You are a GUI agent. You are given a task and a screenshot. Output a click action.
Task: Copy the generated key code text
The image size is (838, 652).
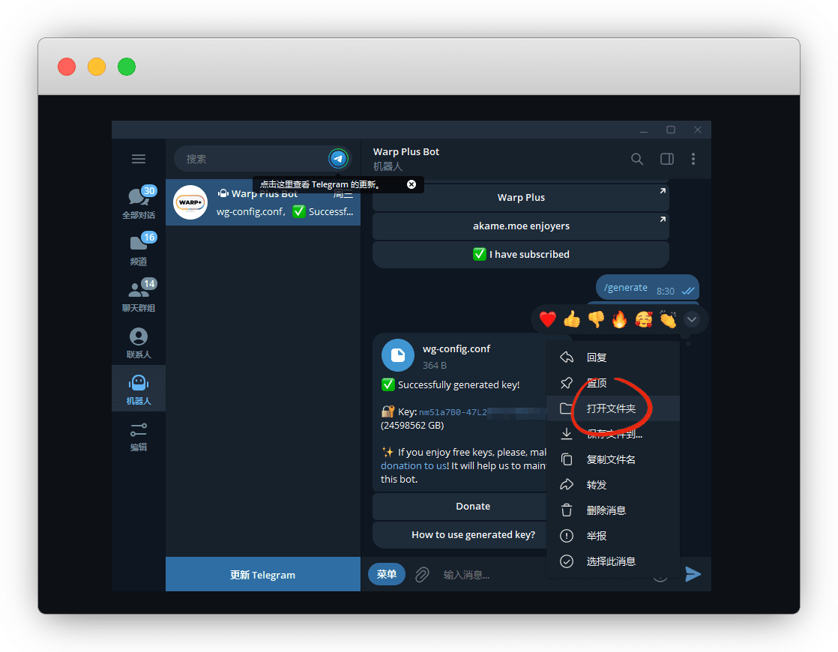453,413
